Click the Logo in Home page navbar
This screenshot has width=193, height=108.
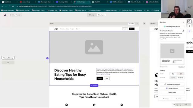[56, 29]
